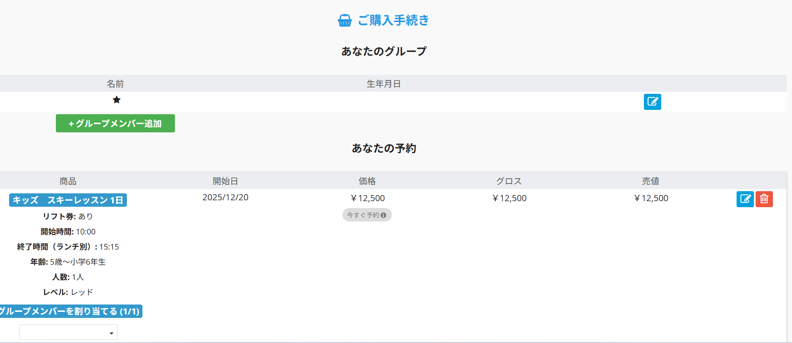The image size is (792, 343).
Task: Click info icon on 今すぐ予約 badge
Action: coord(383,215)
